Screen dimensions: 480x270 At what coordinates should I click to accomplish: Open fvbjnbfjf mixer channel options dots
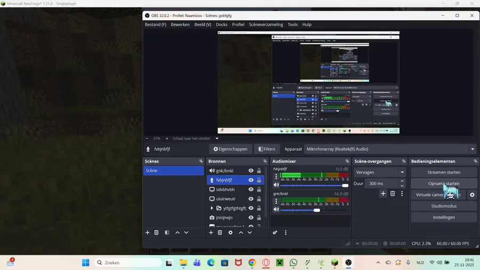276,176
